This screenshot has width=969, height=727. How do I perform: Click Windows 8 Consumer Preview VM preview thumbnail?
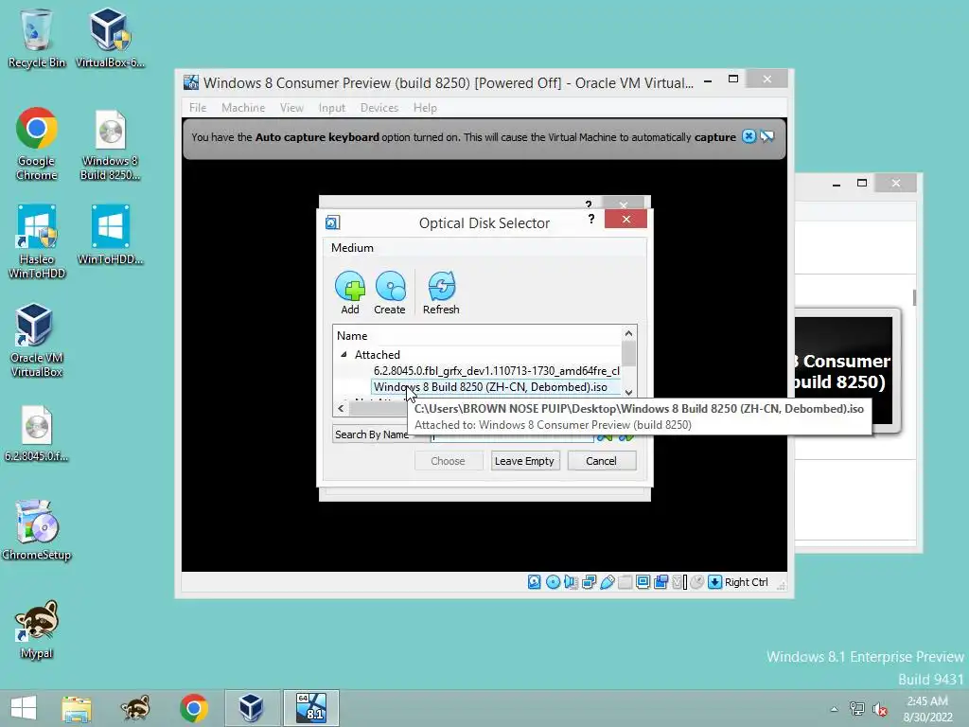tap(843, 370)
